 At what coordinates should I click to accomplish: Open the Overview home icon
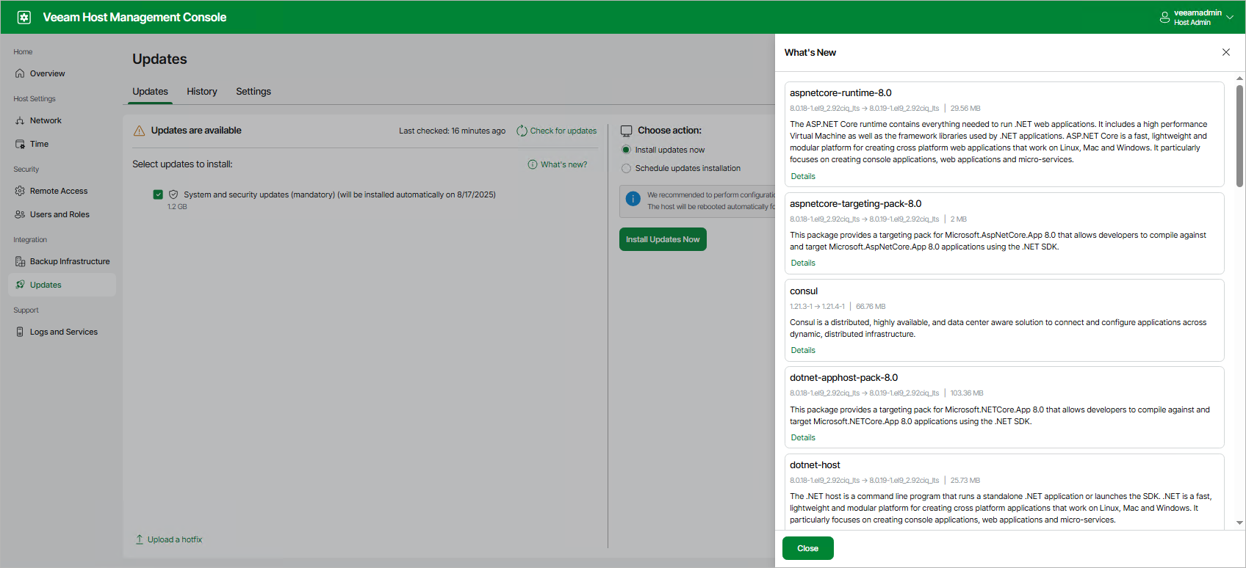[20, 73]
